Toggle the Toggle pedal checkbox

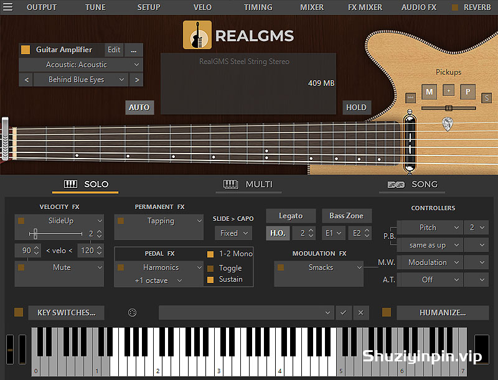(210, 269)
